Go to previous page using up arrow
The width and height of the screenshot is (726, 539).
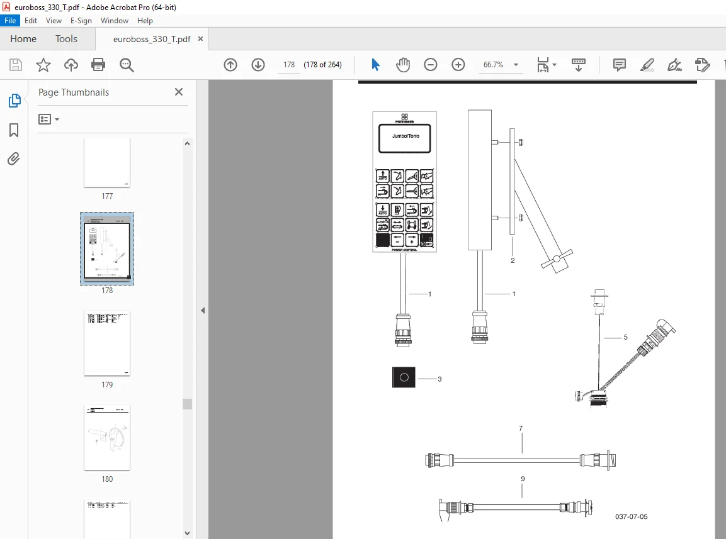tap(230, 65)
